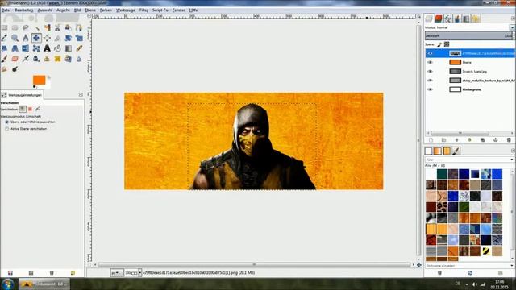Select the Scale tool
Viewport: 516px width, 290px height.
(x=79, y=38)
